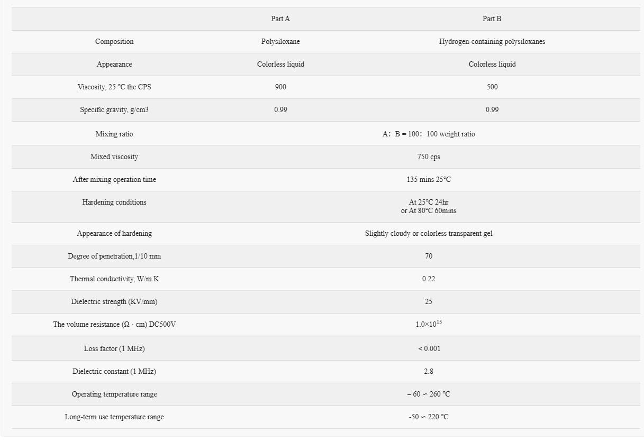
Task: Click the thermal conductivity value 0.22
Action: click(x=429, y=279)
